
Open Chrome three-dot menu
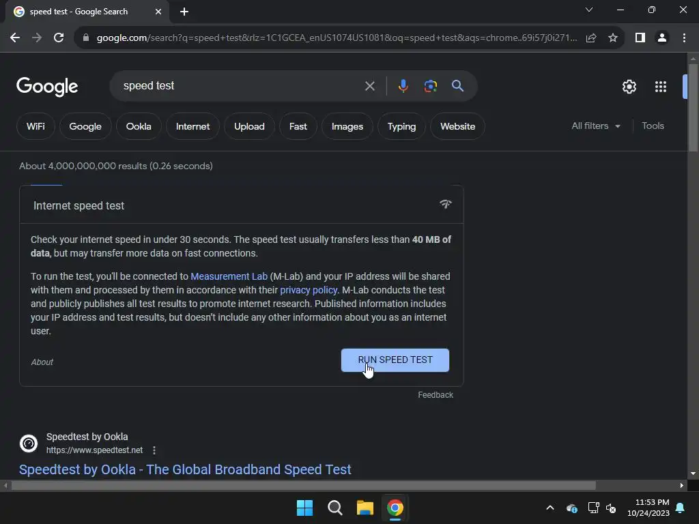[x=684, y=38]
